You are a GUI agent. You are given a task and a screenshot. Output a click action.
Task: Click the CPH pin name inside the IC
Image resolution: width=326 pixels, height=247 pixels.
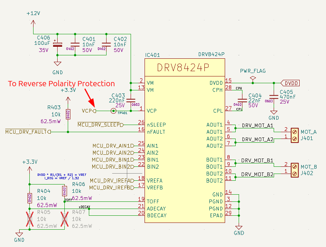218,90
